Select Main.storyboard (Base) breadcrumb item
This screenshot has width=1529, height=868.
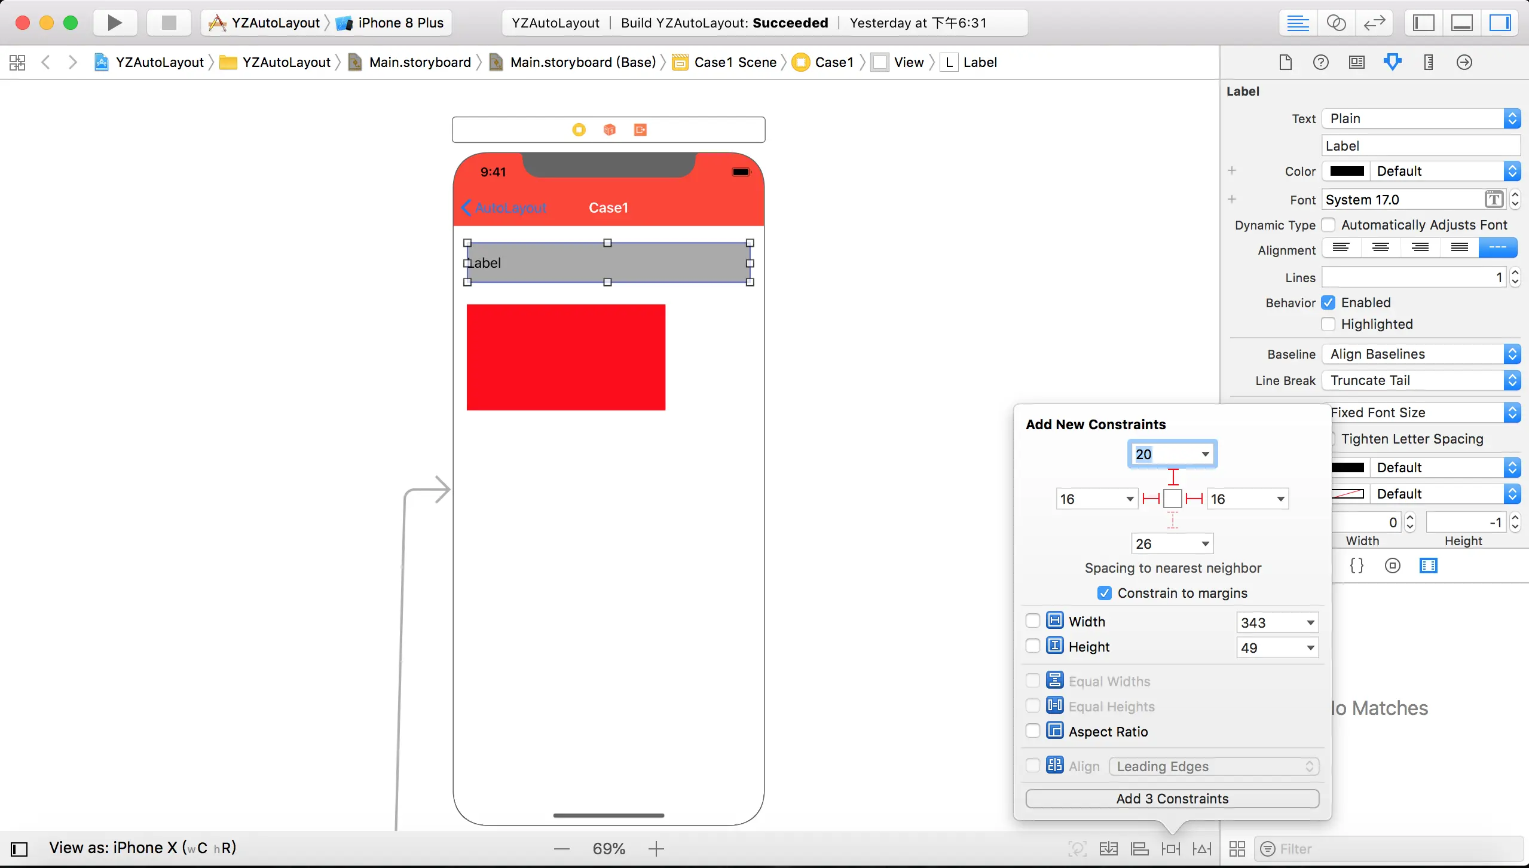(x=582, y=62)
